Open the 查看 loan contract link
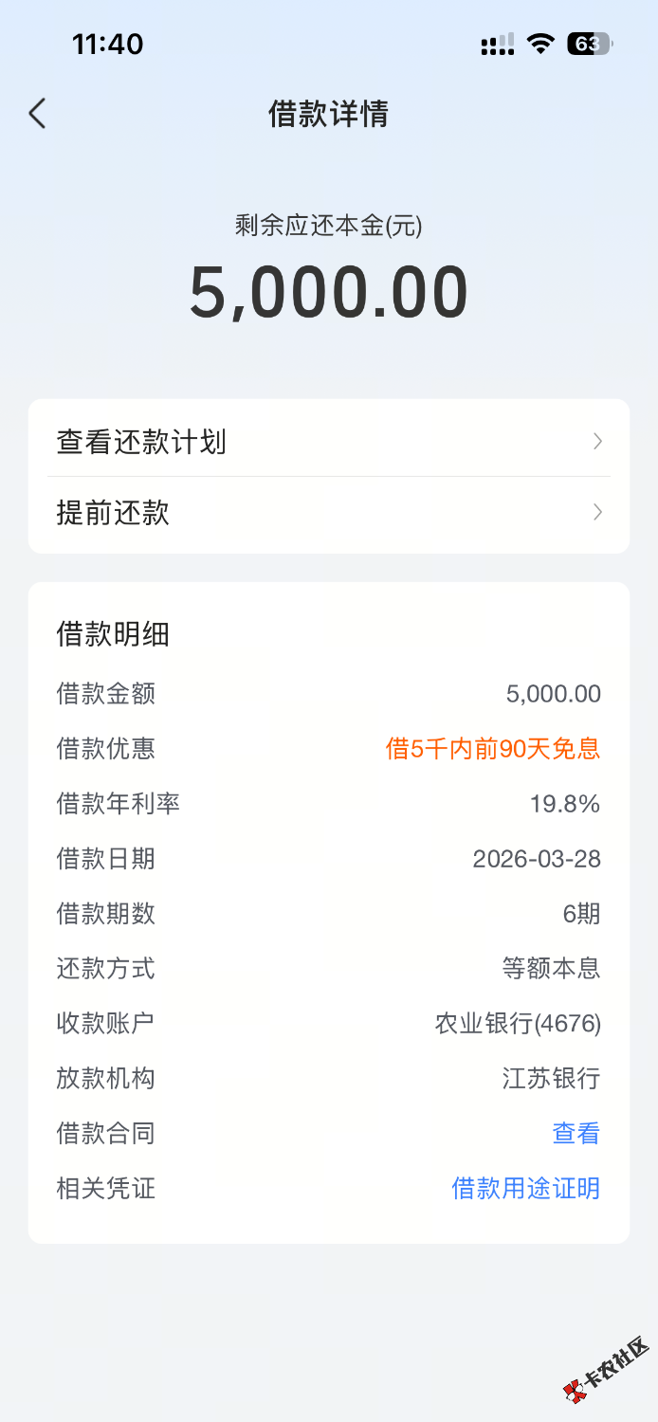Viewport: 658px width, 1422px height. coord(576,1133)
